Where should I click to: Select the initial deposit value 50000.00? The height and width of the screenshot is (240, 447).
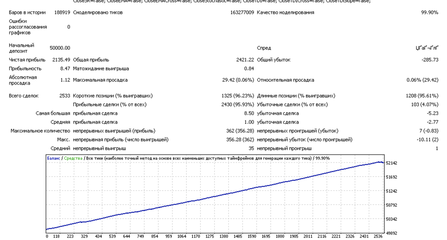pos(60,48)
